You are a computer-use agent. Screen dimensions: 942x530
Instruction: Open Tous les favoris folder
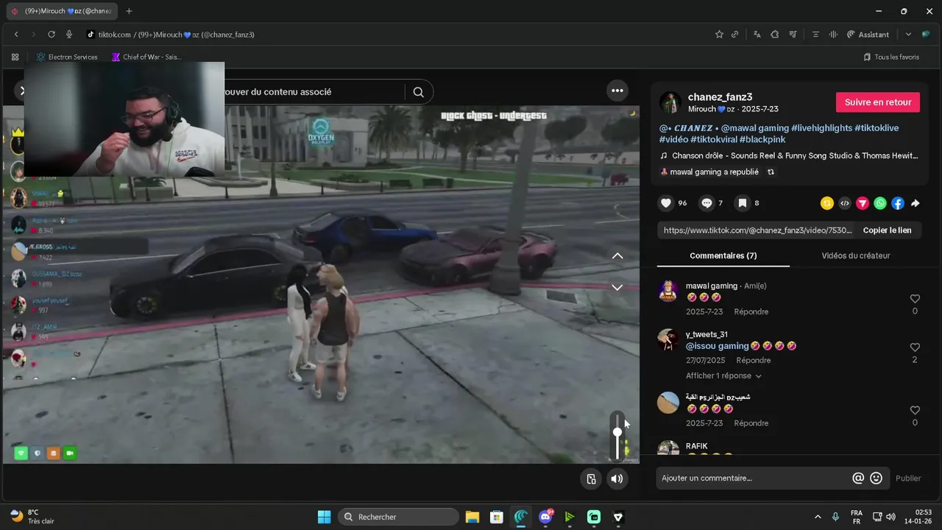coord(891,57)
